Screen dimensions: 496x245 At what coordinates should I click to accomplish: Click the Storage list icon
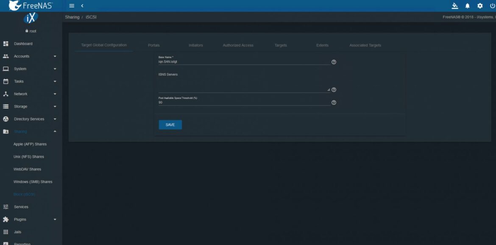point(6,106)
